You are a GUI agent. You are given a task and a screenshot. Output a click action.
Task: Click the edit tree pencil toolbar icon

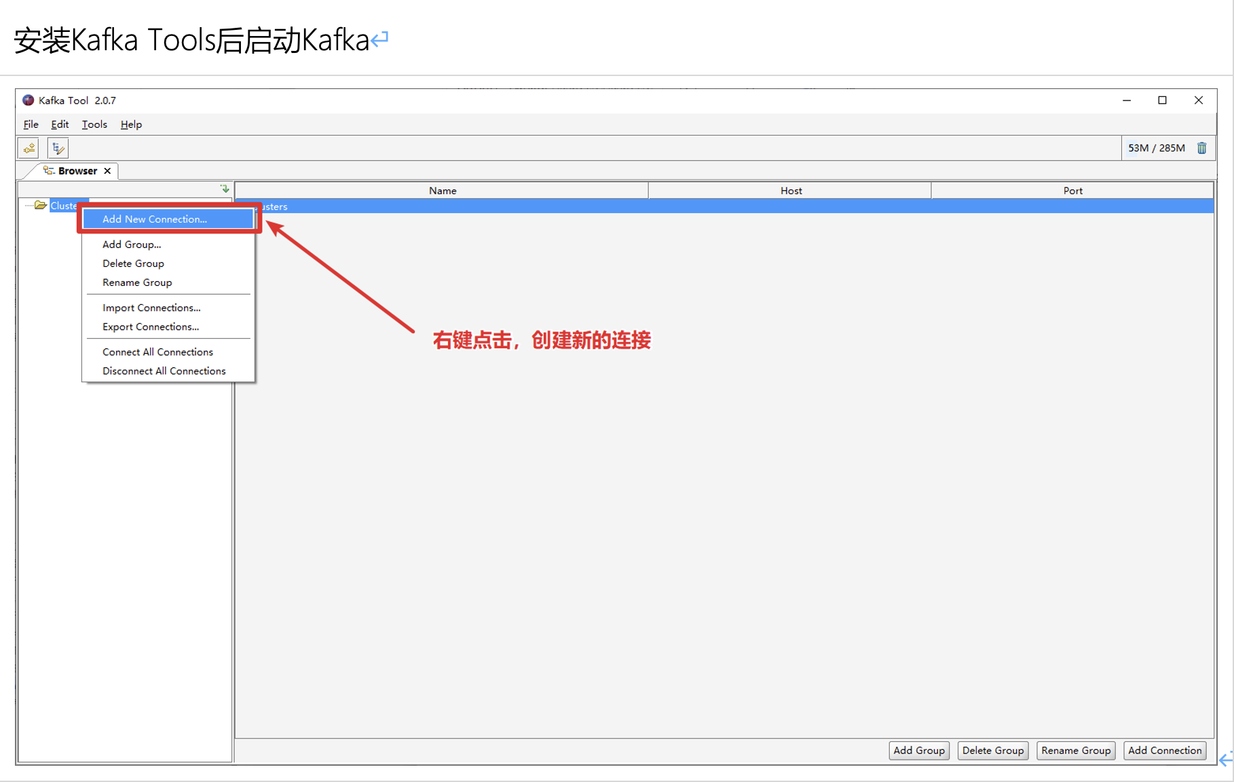(x=58, y=148)
